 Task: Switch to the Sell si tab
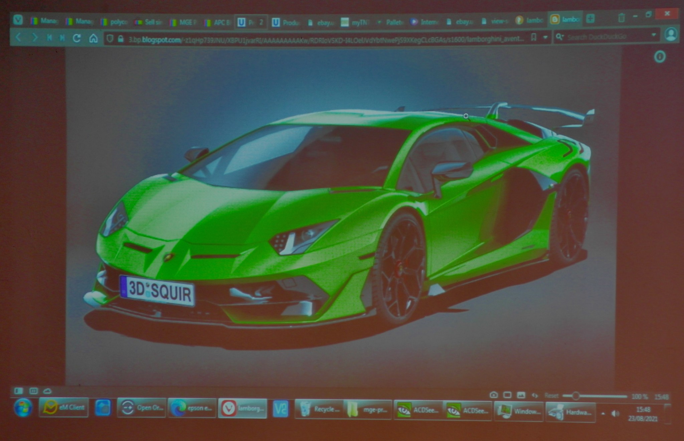click(x=149, y=22)
